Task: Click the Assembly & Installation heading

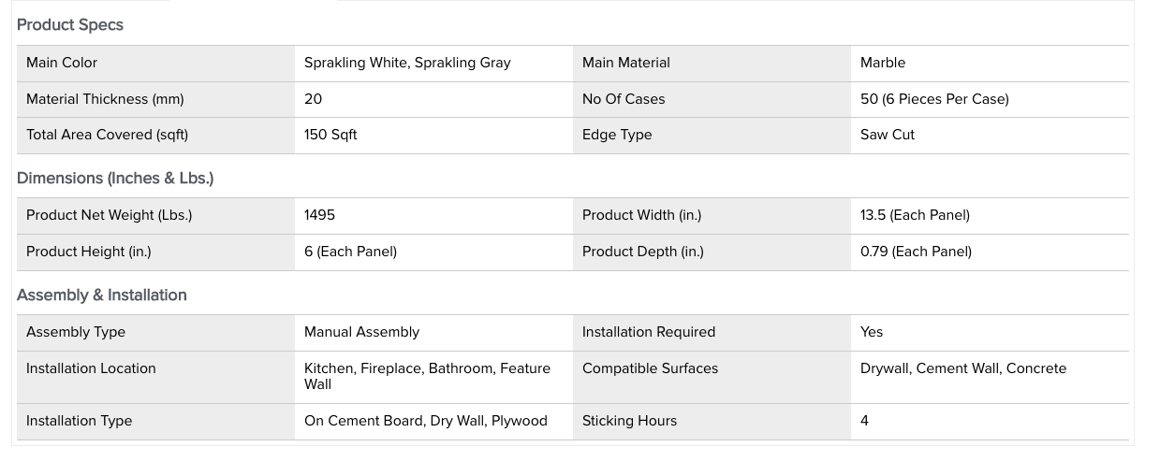Action: 102,295
